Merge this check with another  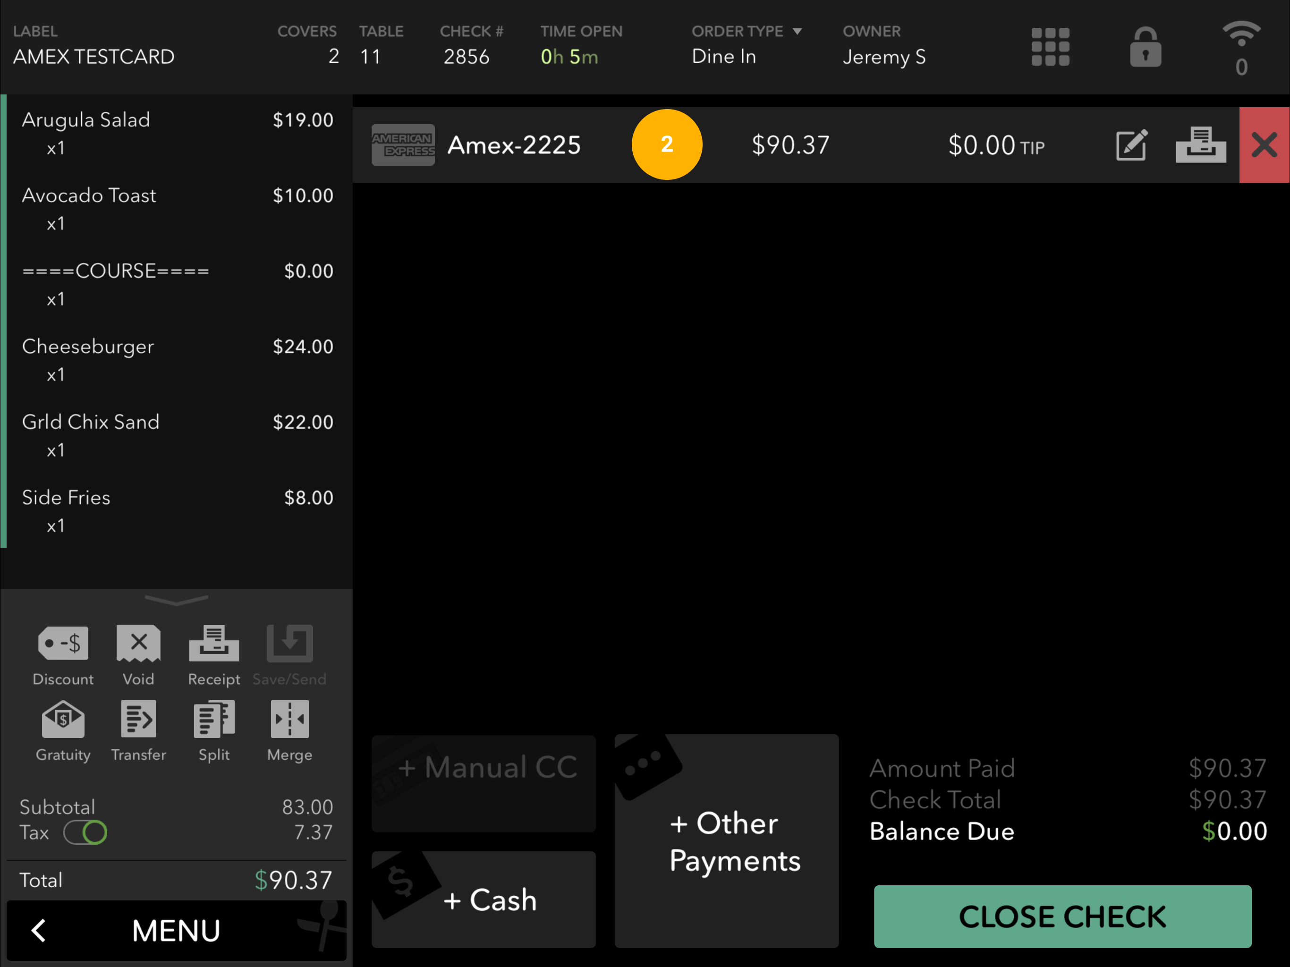coord(289,731)
